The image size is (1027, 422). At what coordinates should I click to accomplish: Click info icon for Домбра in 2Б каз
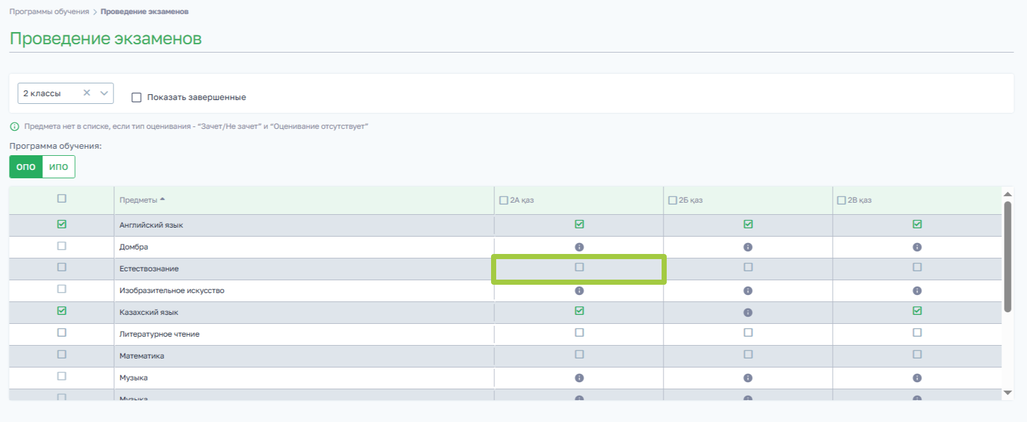[747, 247]
